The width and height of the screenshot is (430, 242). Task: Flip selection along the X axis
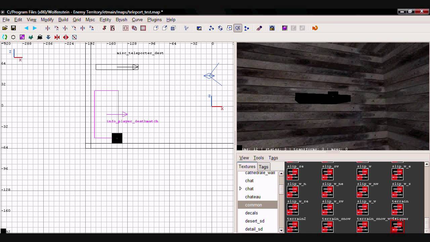coord(48,28)
